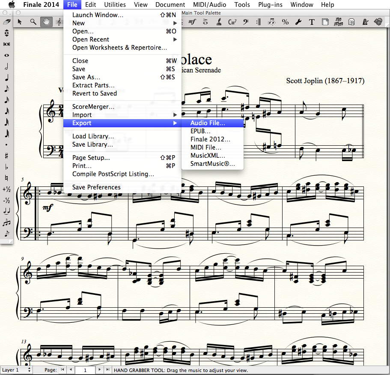Choose MusicXML… export option
The width and height of the screenshot is (390, 375).
(212, 156)
